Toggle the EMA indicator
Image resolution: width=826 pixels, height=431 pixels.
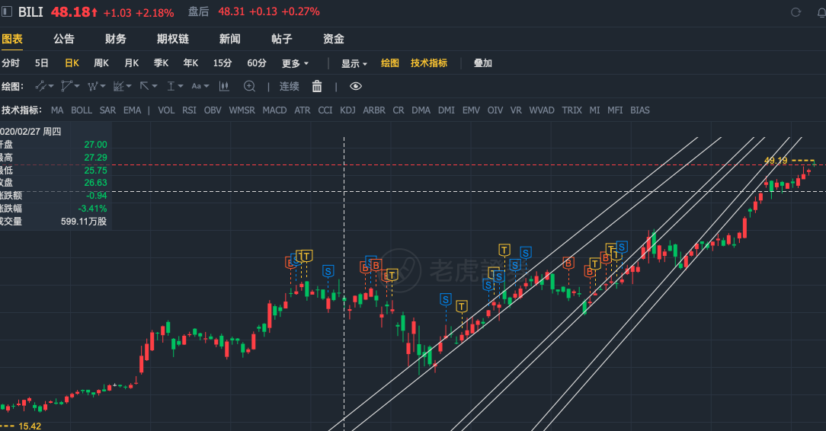click(133, 110)
